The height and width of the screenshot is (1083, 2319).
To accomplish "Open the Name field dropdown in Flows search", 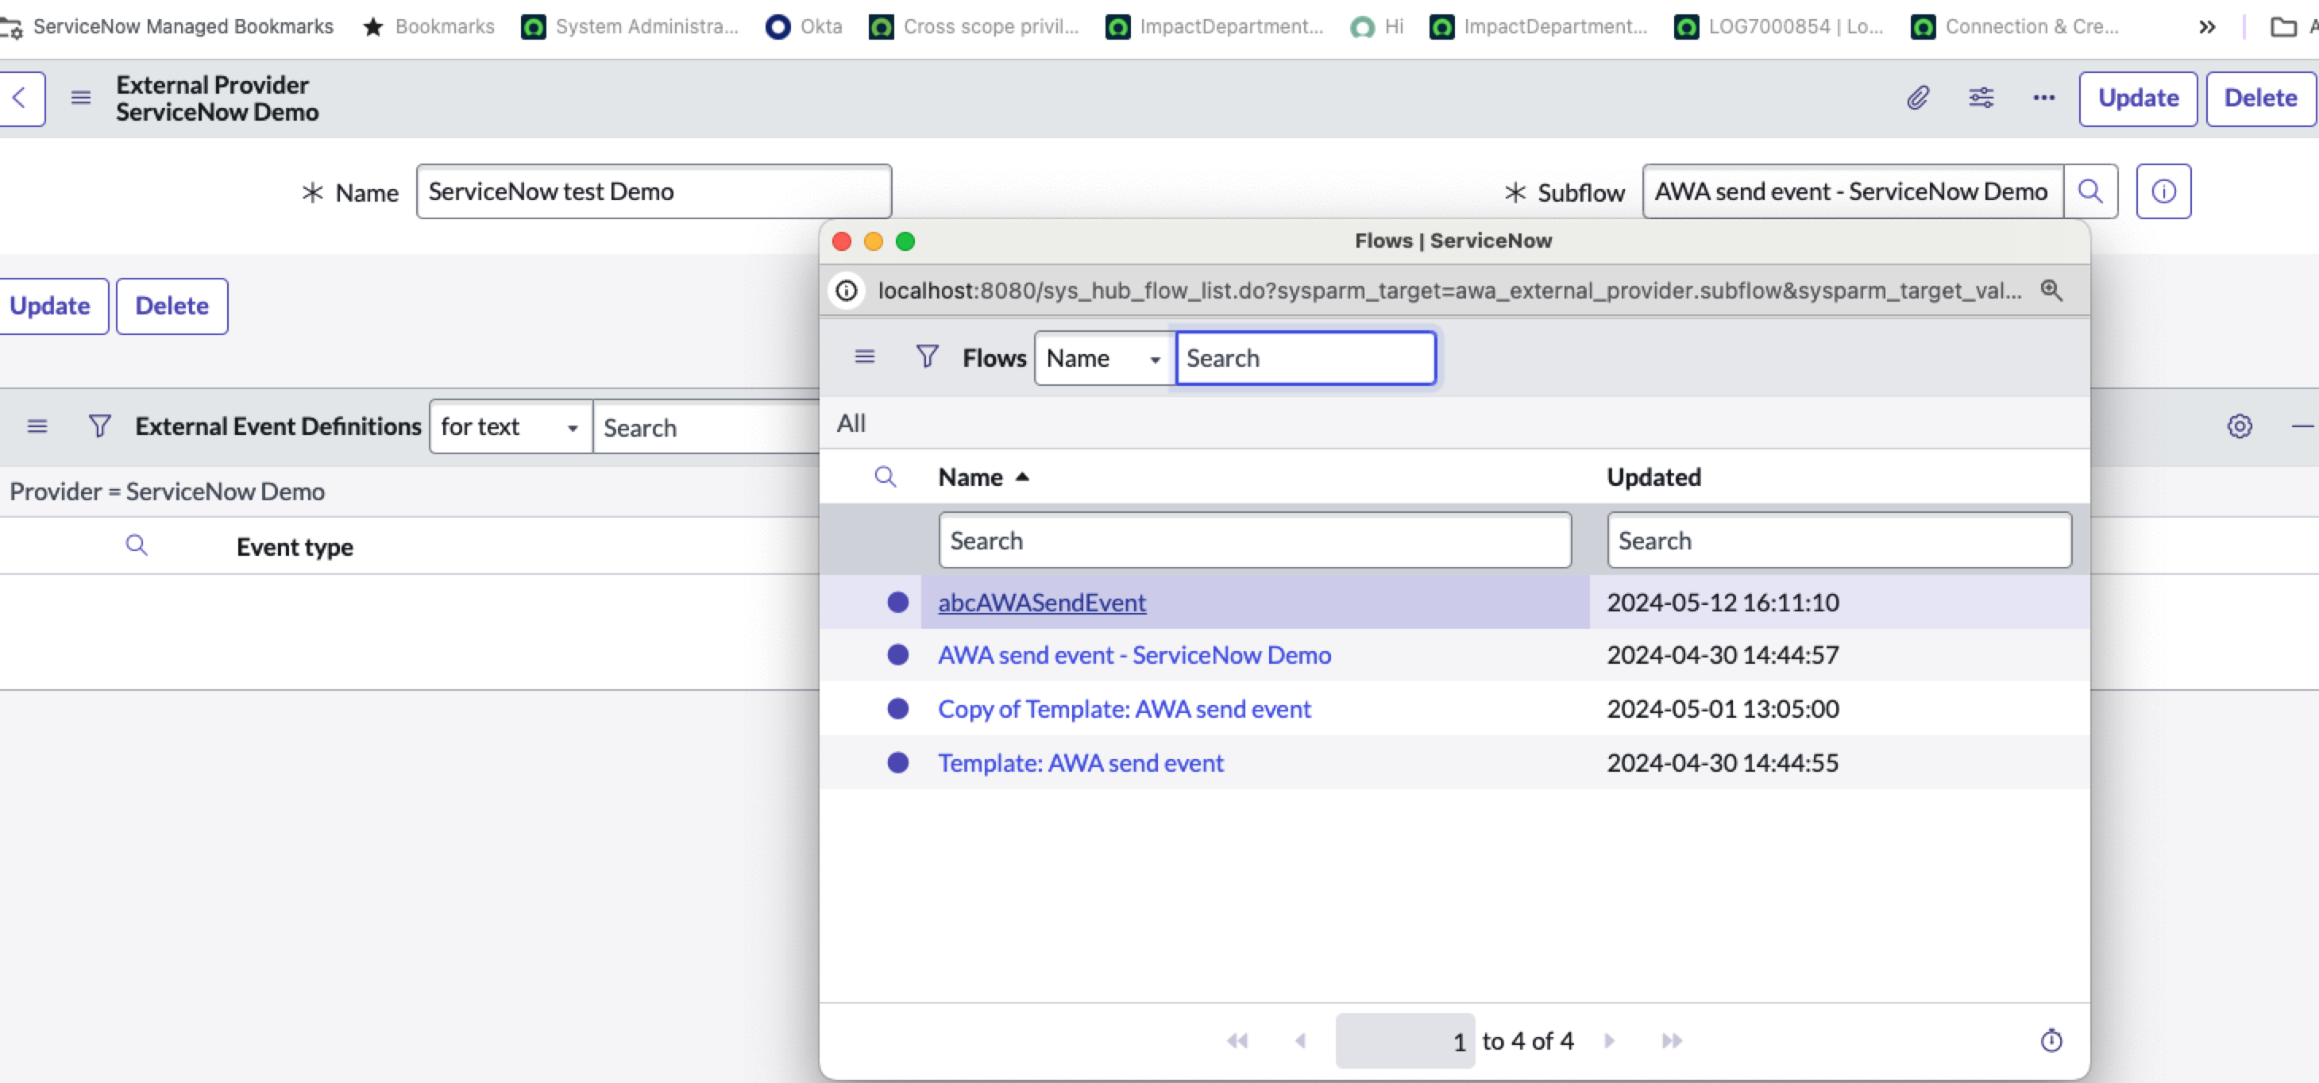I will pyautogui.click(x=1105, y=358).
